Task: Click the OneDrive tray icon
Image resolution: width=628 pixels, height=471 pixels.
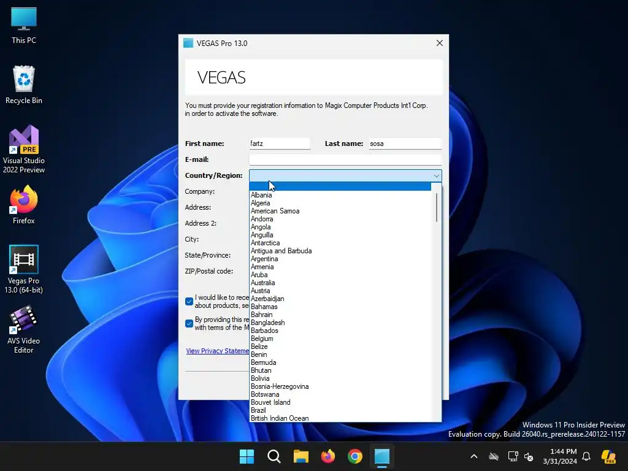Action: coord(494,456)
